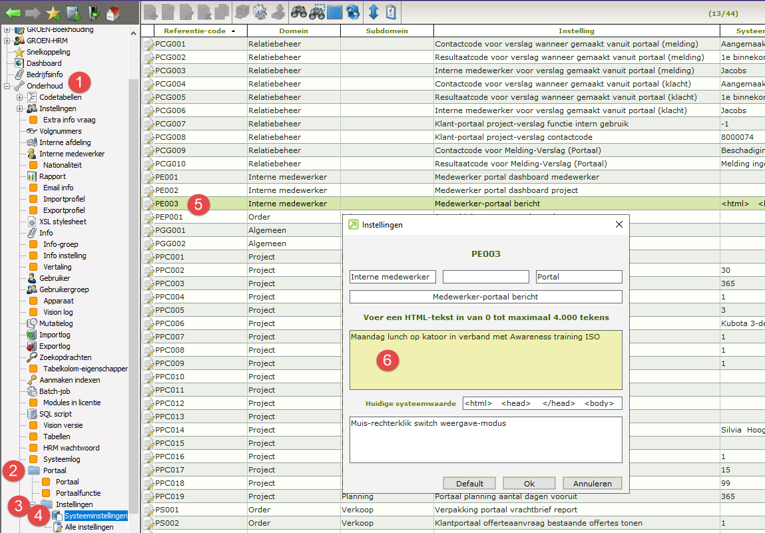Click the blue refresh icon in toolbar
The image size is (765, 533).
pyautogui.click(x=353, y=11)
